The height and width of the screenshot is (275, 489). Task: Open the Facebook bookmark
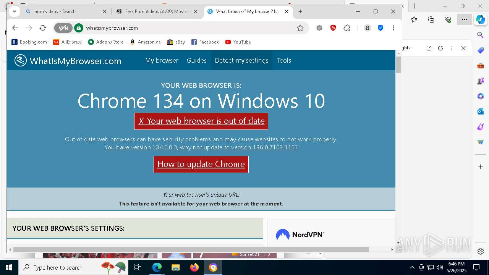tap(205, 42)
